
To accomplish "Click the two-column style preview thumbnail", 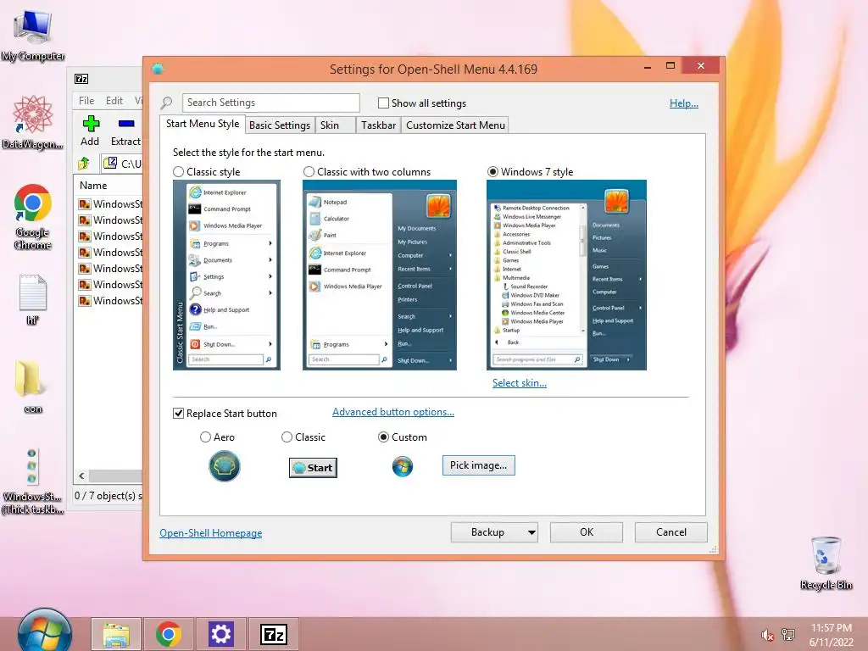I will tap(380, 275).
